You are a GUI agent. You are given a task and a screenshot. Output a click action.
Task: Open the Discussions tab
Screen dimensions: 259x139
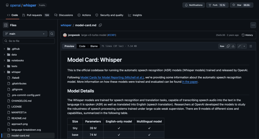pos(63,15)
